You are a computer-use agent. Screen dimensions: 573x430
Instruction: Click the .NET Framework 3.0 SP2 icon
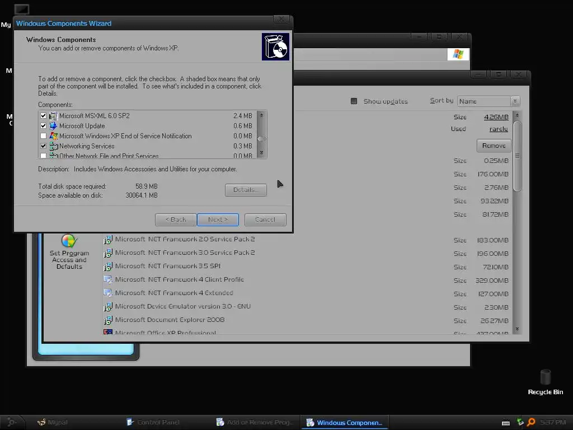pos(108,253)
